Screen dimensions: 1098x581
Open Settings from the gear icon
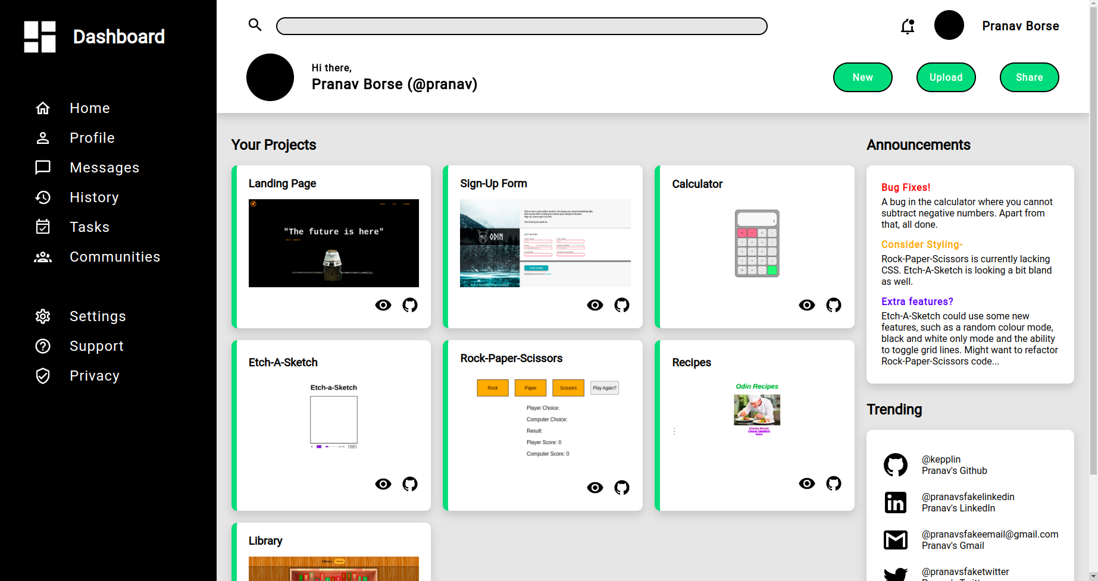point(42,316)
